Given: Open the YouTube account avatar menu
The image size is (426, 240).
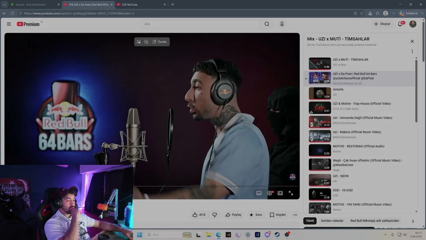Looking at the screenshot, I should coord(413,24).
